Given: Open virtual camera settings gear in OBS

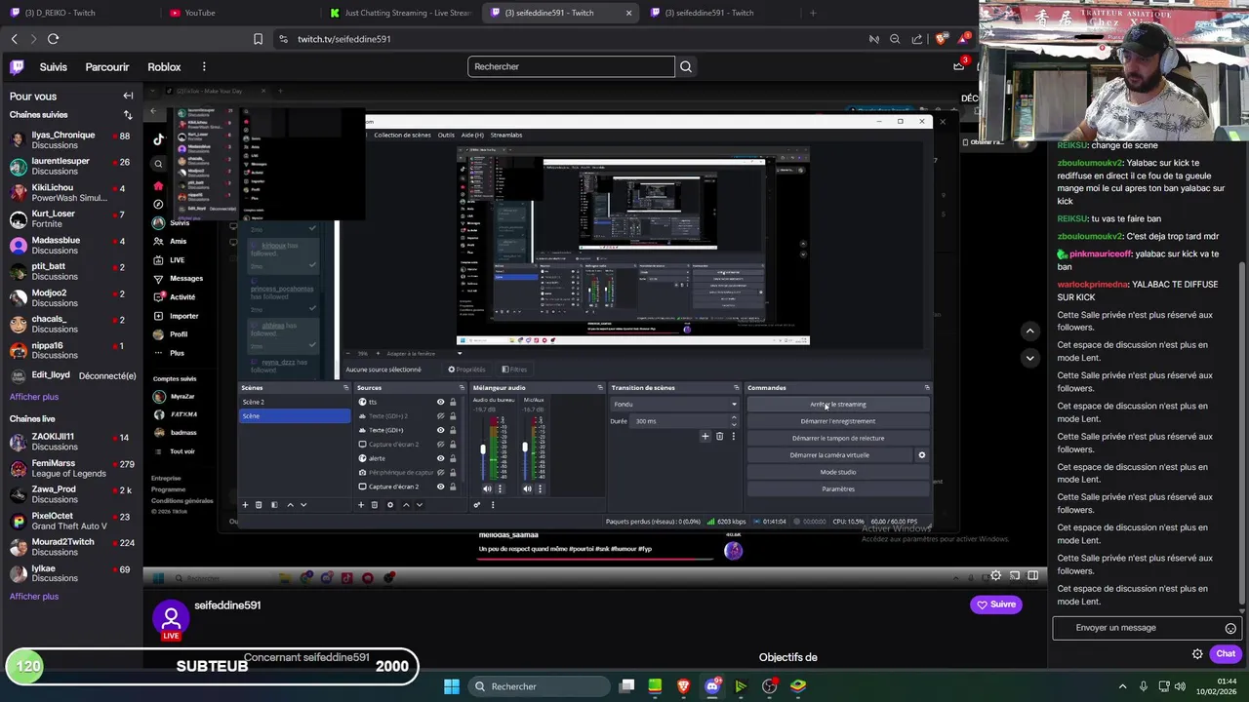Looking at the screenshot, I should pos(921,455).
